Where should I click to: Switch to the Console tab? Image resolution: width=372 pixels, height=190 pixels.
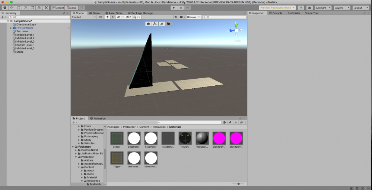pos(276,13)
